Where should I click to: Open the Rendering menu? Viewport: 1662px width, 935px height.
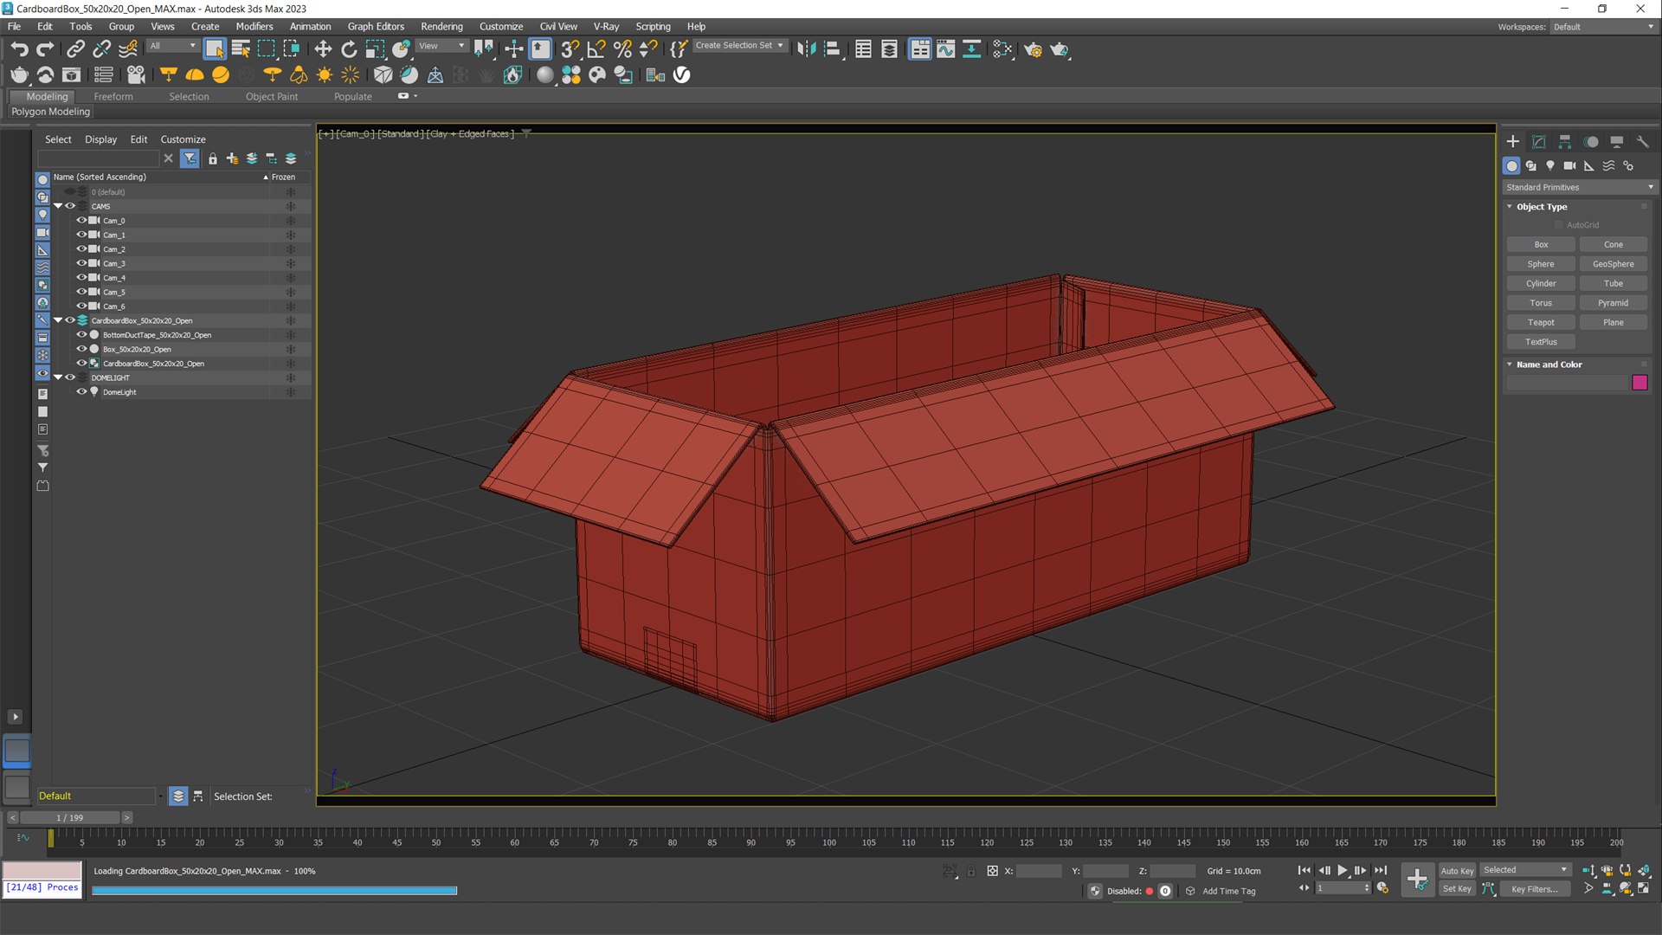(x=441, y=27)
